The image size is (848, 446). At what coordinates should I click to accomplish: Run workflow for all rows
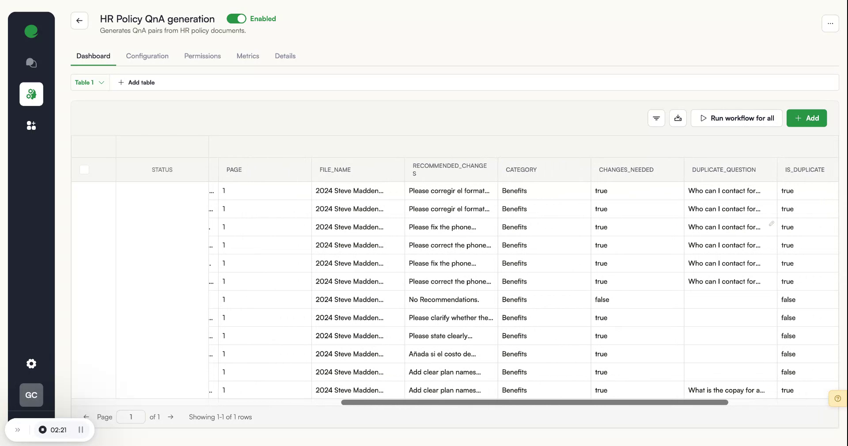coord(736,118)
